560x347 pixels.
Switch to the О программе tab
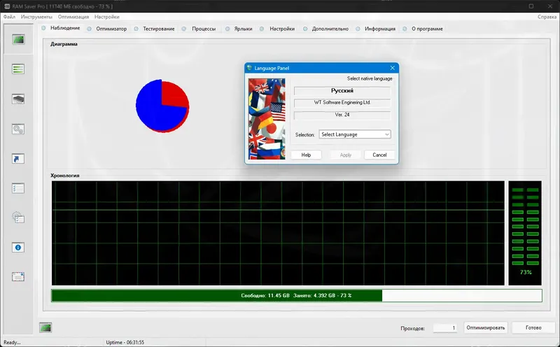427,29
